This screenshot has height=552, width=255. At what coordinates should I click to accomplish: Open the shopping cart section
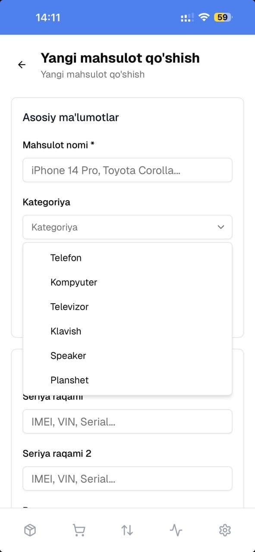coord(79,530)
